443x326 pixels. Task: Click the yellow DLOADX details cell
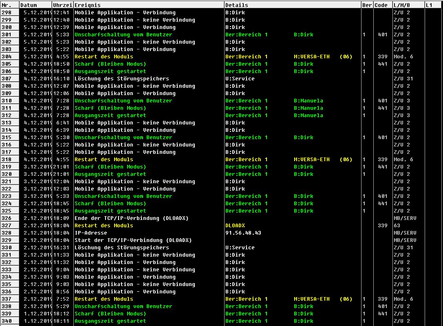[235, 225]
